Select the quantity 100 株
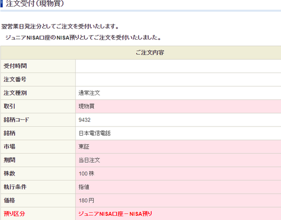 (87, 174)
